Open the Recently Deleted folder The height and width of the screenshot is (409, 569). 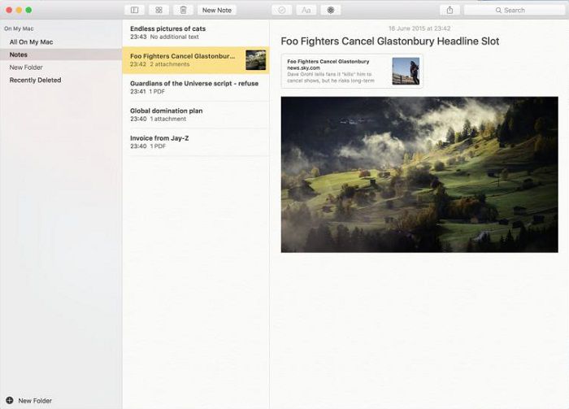pos(61,80)
